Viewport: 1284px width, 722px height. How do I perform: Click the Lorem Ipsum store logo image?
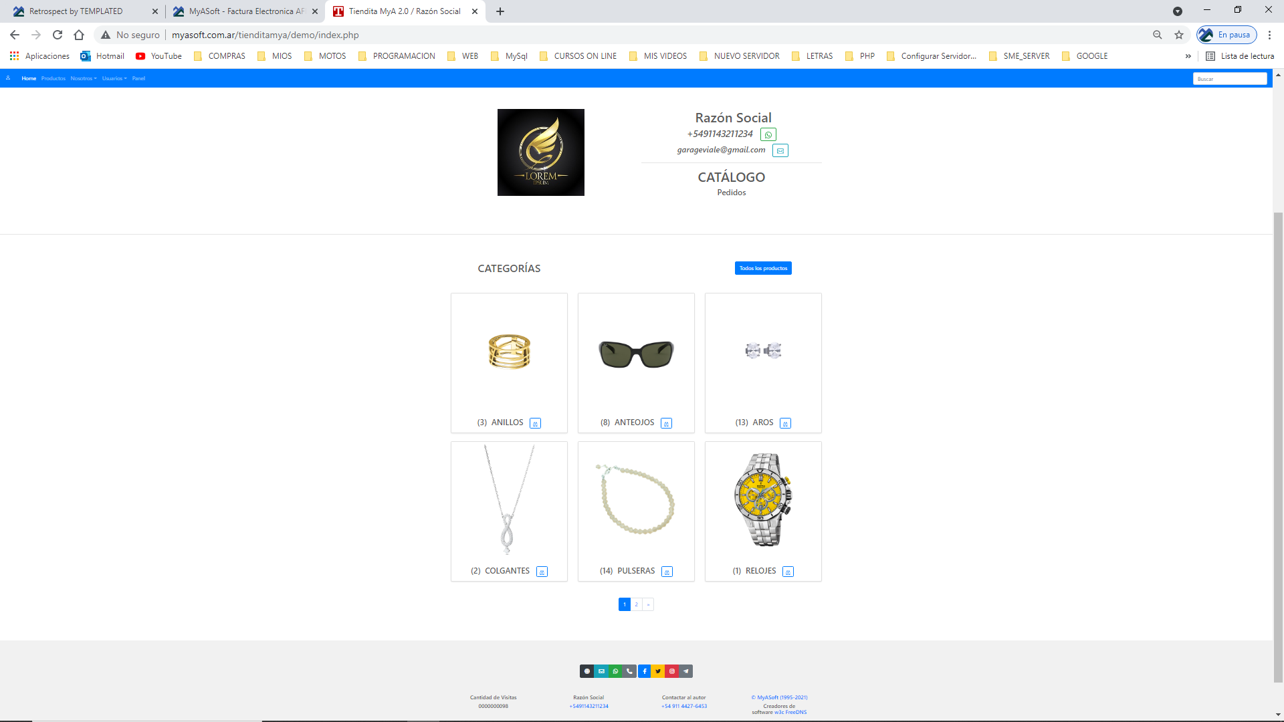pos(541,152)
